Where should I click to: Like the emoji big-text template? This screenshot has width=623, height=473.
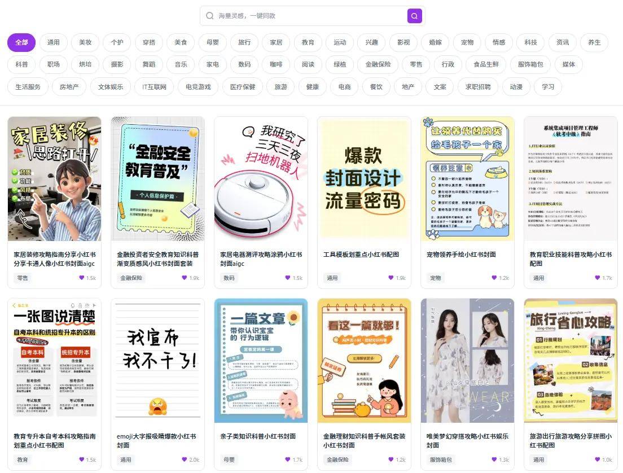pos(185,459)
